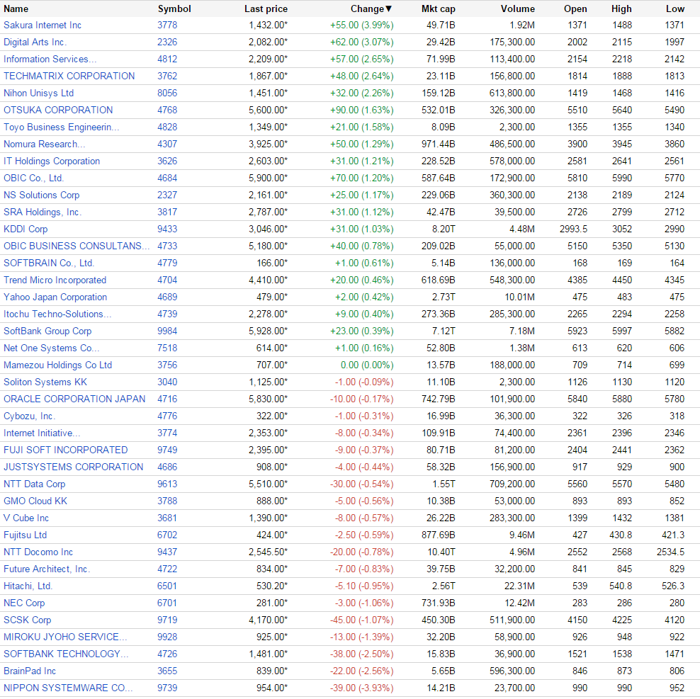This screenshot has height=699, width=700.
Task: Open OTSUKA CORPORATION link
Action: tap(58, 110)
